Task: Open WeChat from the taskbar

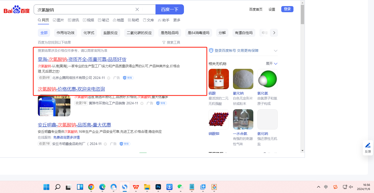Action: [180, 187]
